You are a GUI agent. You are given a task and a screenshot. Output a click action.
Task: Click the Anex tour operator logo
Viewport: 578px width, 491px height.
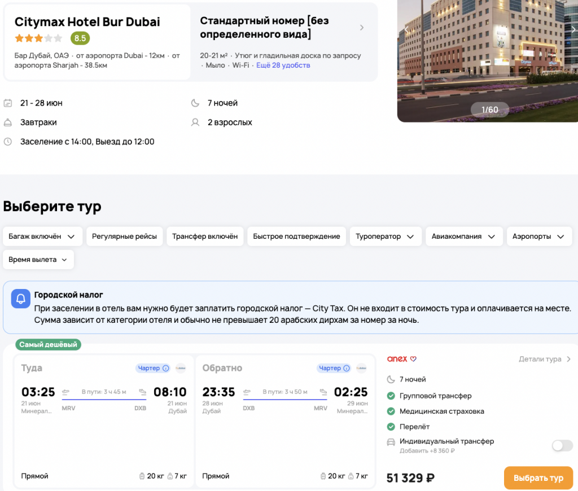point(401,359)
